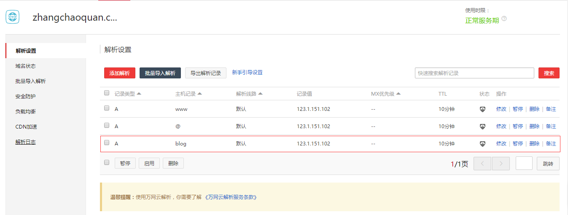The image size is (568, 215).
Task: Sort by 主机记录 column arrow
Action: (200, 94)
